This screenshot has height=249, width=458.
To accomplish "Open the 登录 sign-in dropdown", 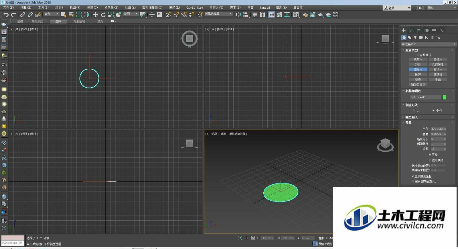I will (x=397, y=8).
